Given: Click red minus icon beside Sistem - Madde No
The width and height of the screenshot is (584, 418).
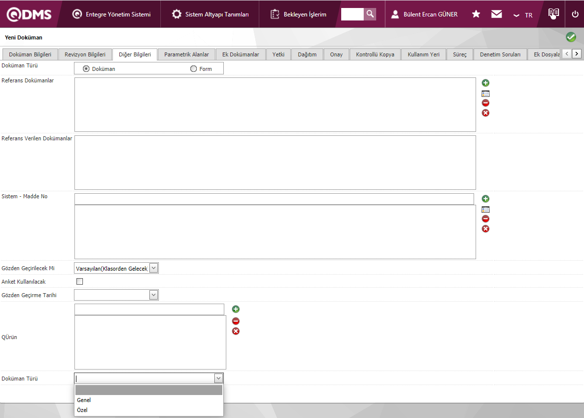Looking at the screenshot, I should (x=485, y=219).
